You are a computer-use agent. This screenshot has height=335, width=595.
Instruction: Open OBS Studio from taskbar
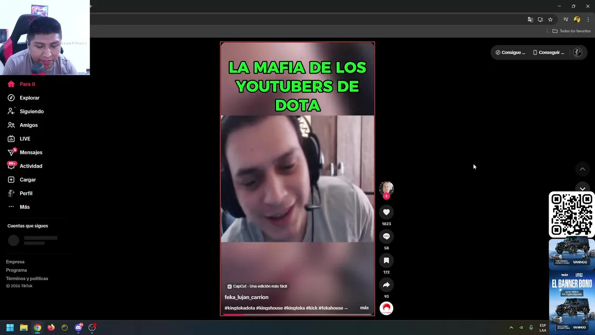[x=92, y=328]
